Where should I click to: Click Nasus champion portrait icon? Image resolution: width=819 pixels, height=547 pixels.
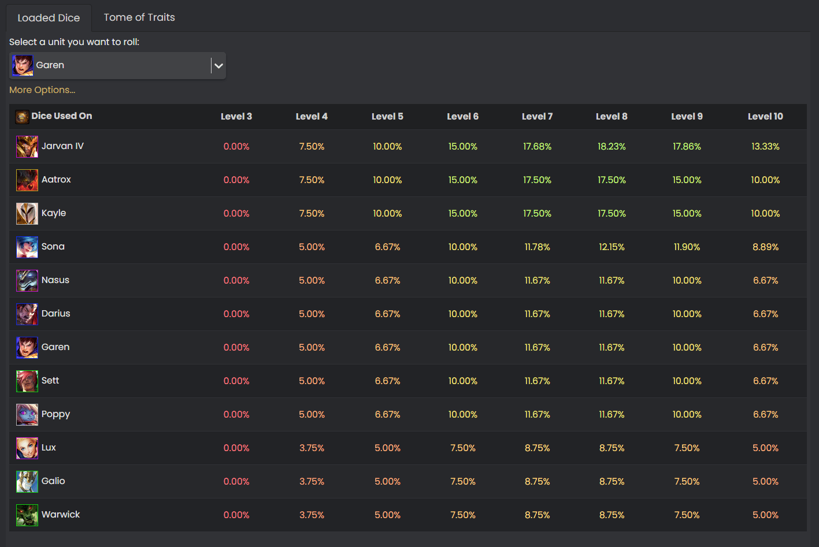tap(27, 281)
